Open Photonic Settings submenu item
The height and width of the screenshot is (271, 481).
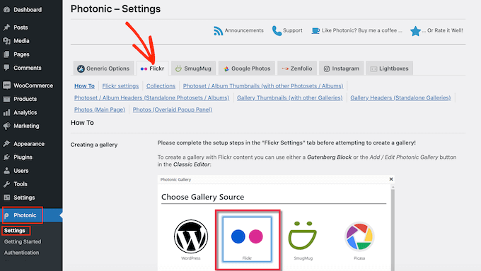pyautogui.click(x=15, y=230)
